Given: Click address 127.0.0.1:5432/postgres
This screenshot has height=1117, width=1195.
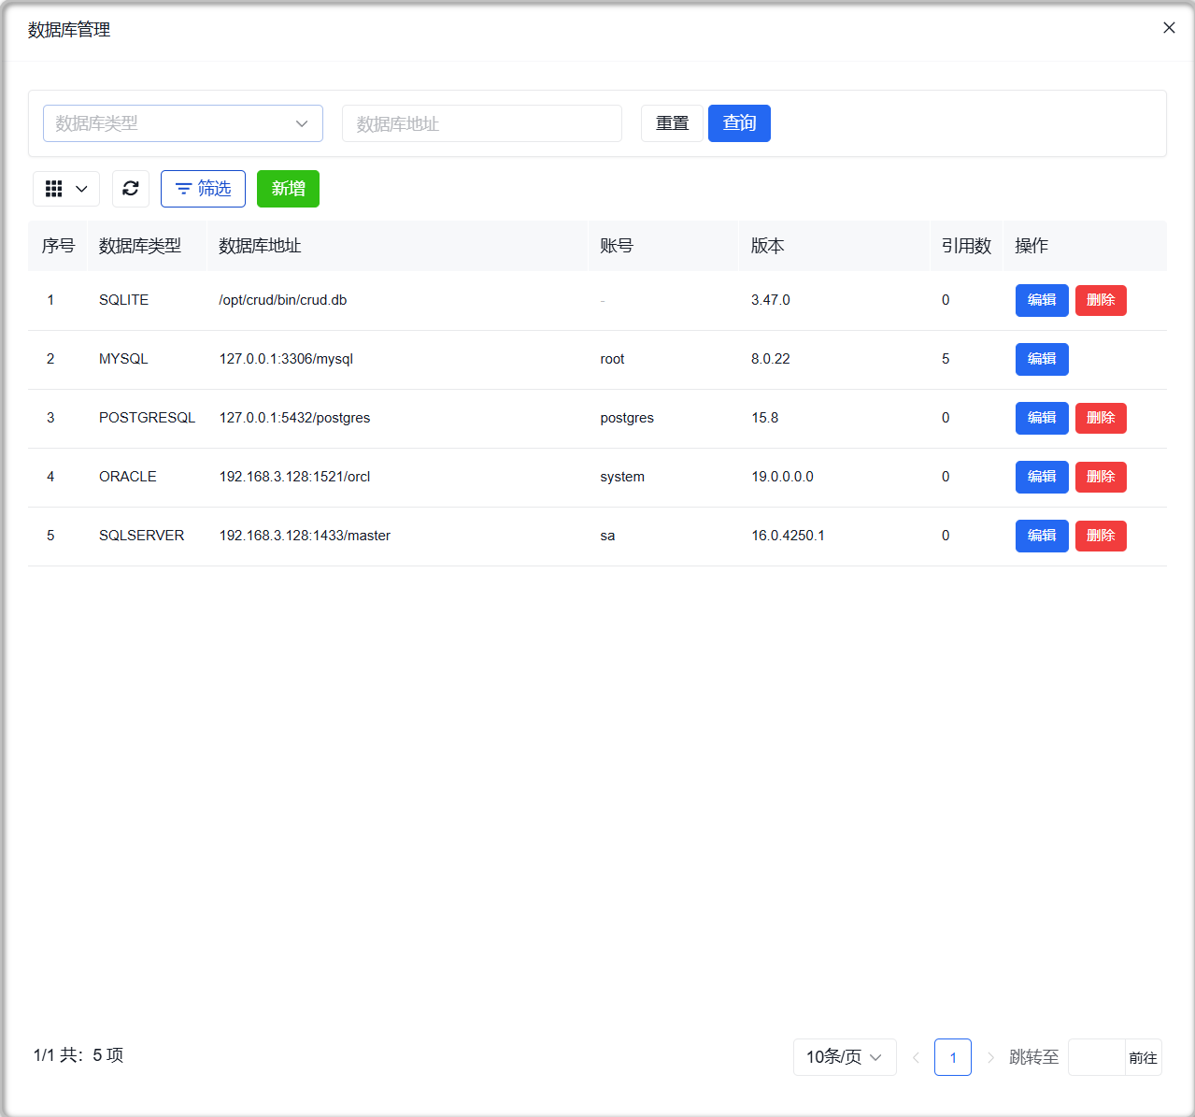Looking at the screenshot, I should click(294, 418).
